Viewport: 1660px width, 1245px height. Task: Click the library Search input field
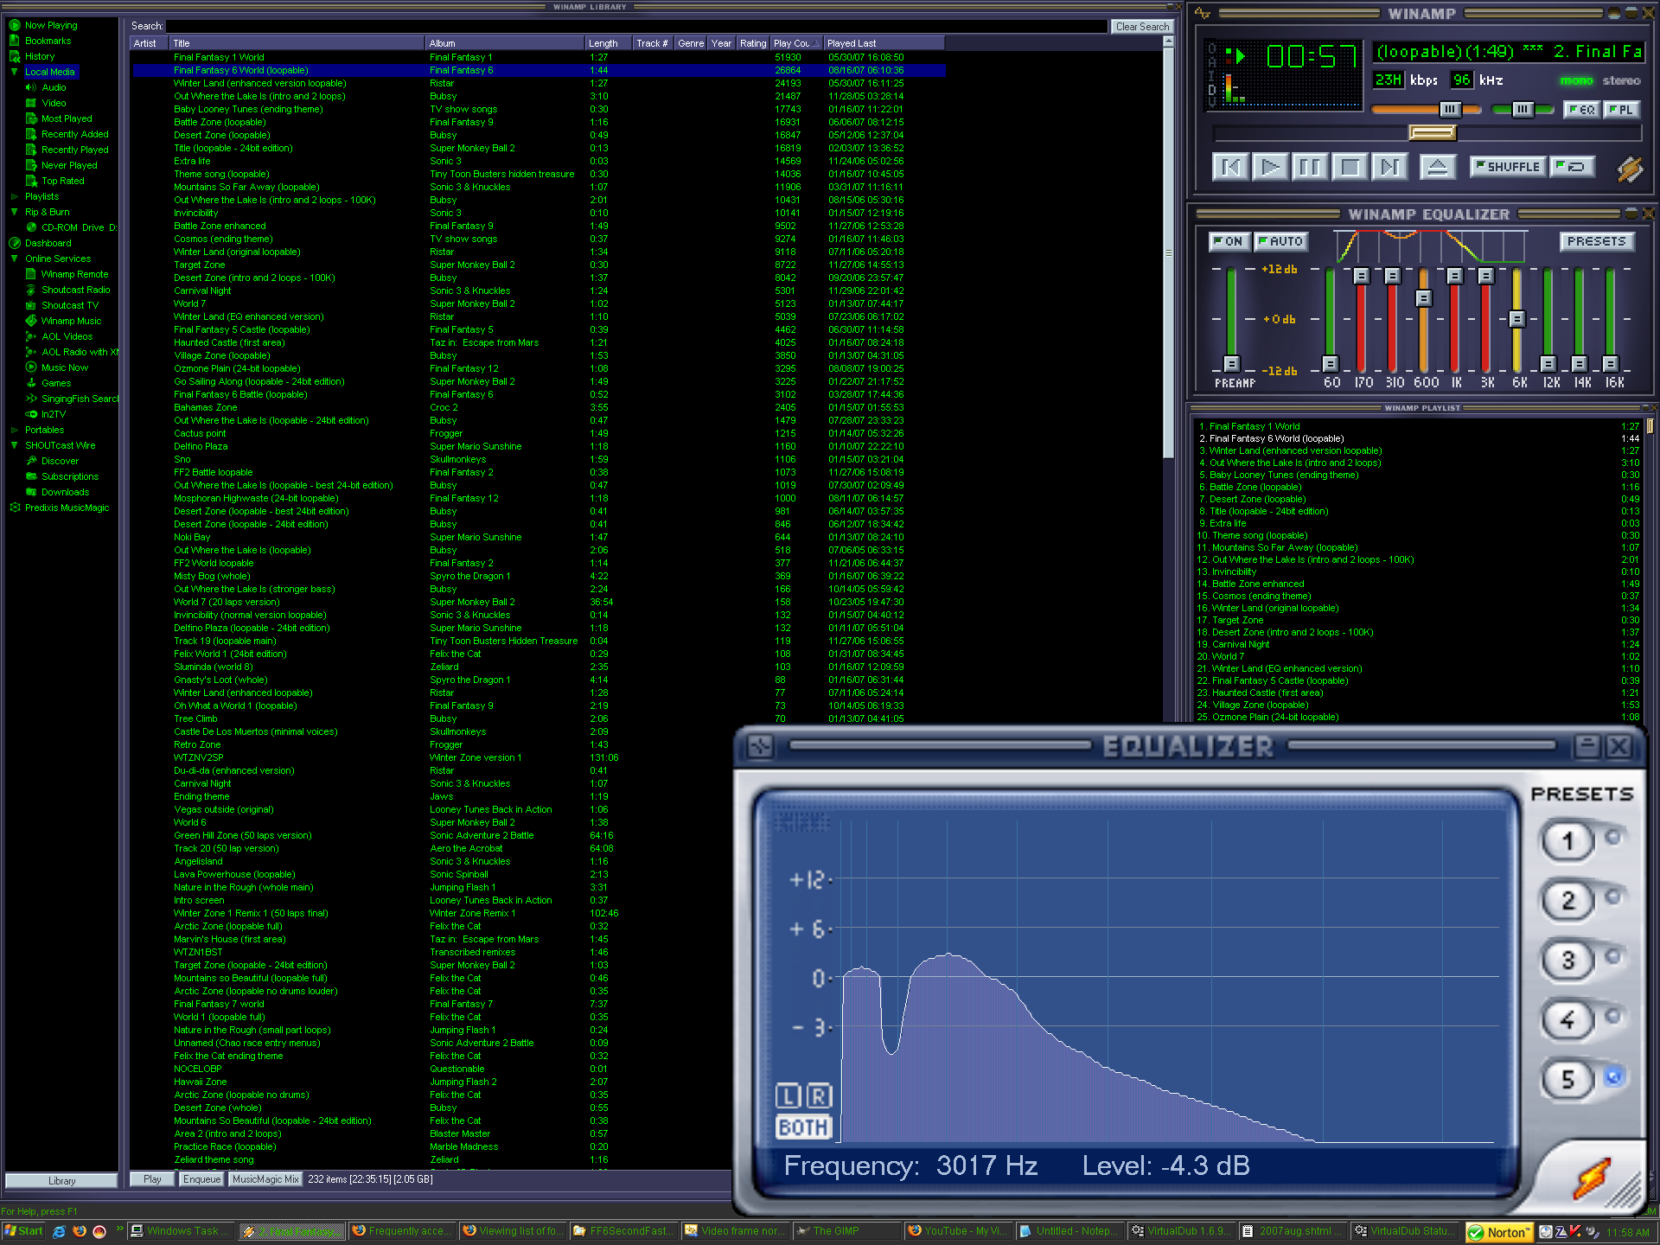(635, 27)
